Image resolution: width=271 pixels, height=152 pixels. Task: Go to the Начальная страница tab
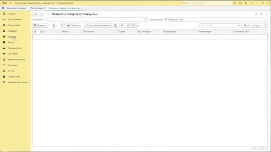tap(14, 8)
